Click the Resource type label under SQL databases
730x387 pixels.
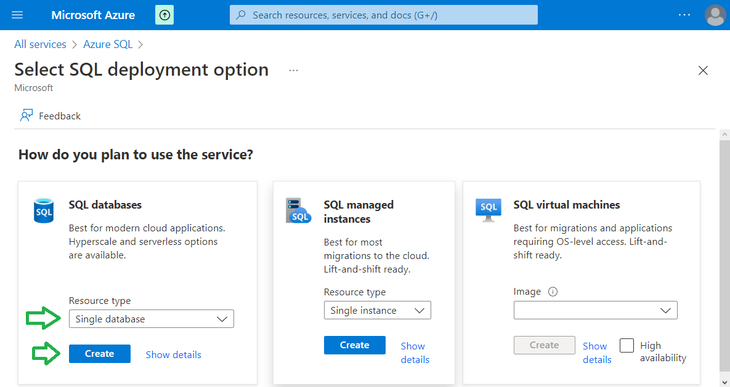pos(100,301)
